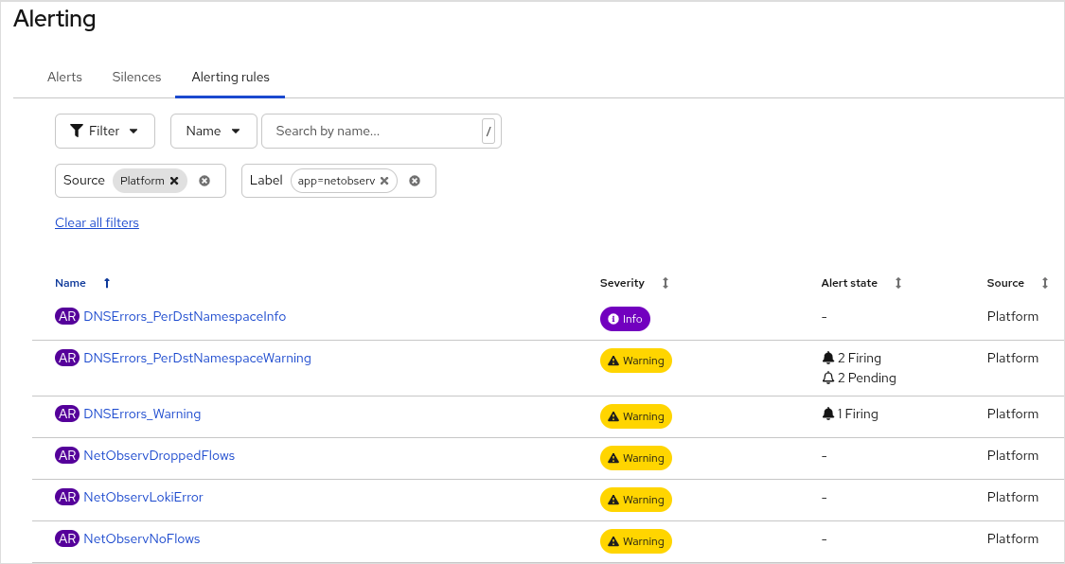Open the NetObservDroppedFlows rule
1065x564 pixels.
click(159, 455)
